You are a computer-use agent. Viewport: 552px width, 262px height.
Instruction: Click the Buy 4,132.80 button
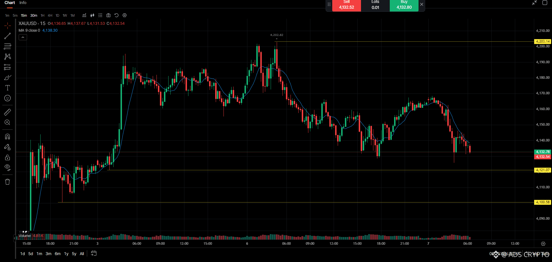[x=404, y=5]
